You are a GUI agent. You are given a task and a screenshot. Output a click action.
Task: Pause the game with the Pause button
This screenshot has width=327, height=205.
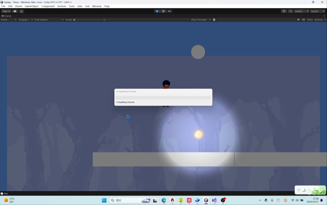pyautogui.click(x=163, y=11)
